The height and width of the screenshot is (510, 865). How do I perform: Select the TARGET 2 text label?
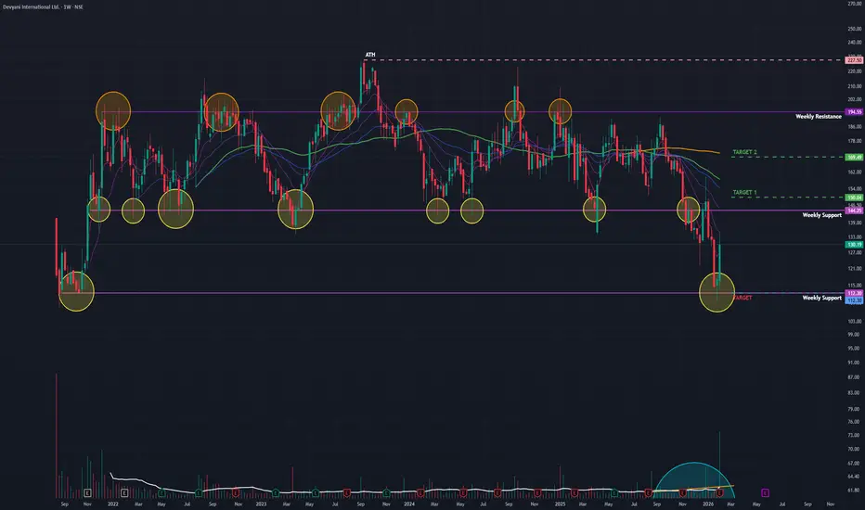point(744,152)
